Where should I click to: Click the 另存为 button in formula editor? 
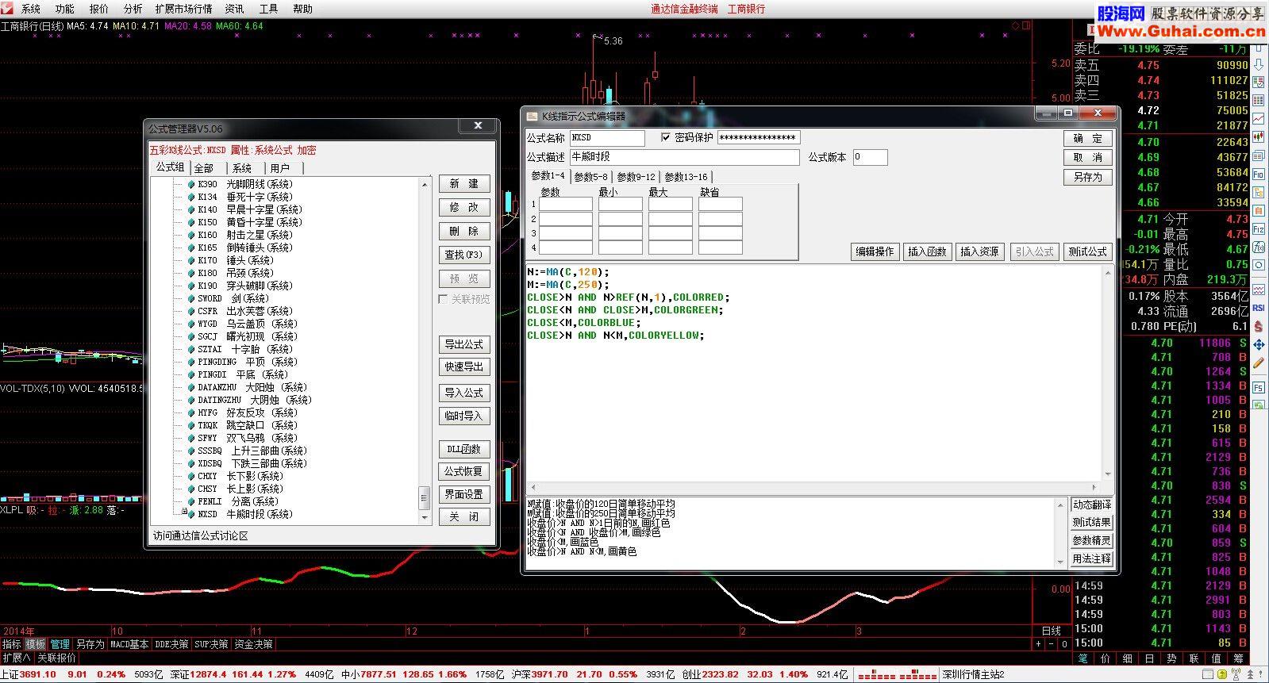pos(1088,177)
